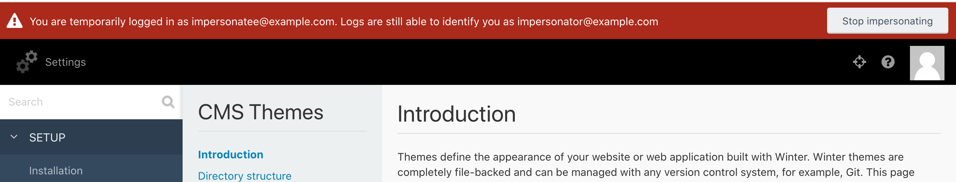Click the crosshair preview icon in the top bar
956x182 pixels.
pos(859,62)
